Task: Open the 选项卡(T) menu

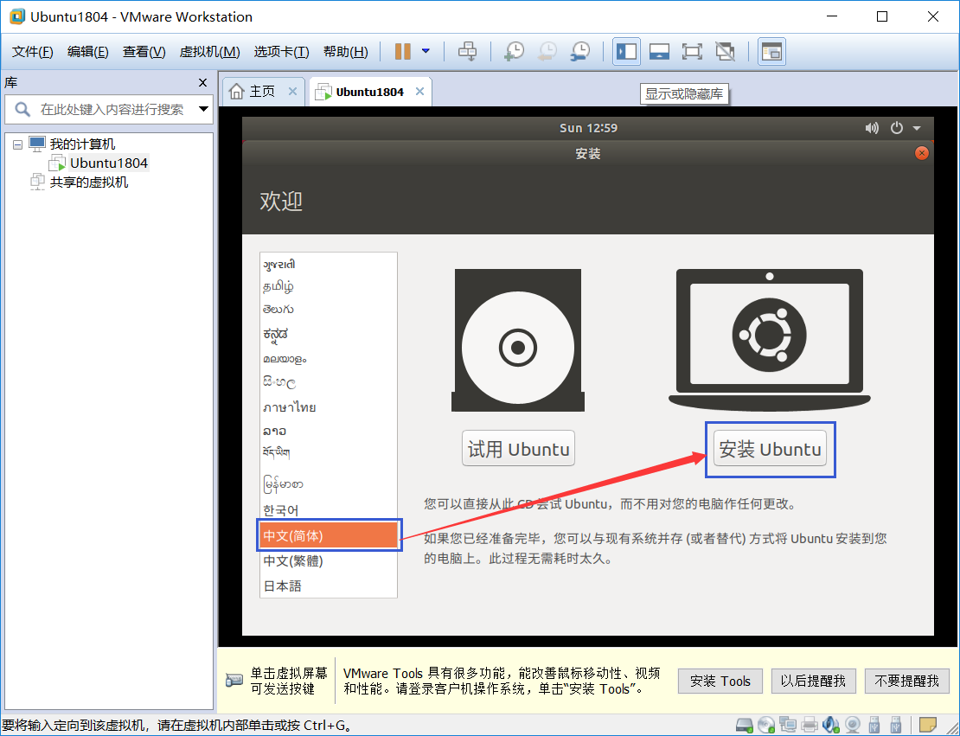Action: (x=282, y=51)
